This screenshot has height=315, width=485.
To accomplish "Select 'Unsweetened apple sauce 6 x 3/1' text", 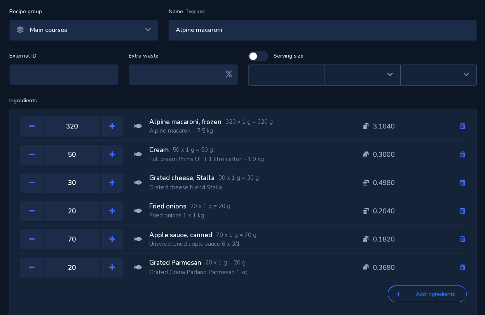I will (x=194, y=244).
